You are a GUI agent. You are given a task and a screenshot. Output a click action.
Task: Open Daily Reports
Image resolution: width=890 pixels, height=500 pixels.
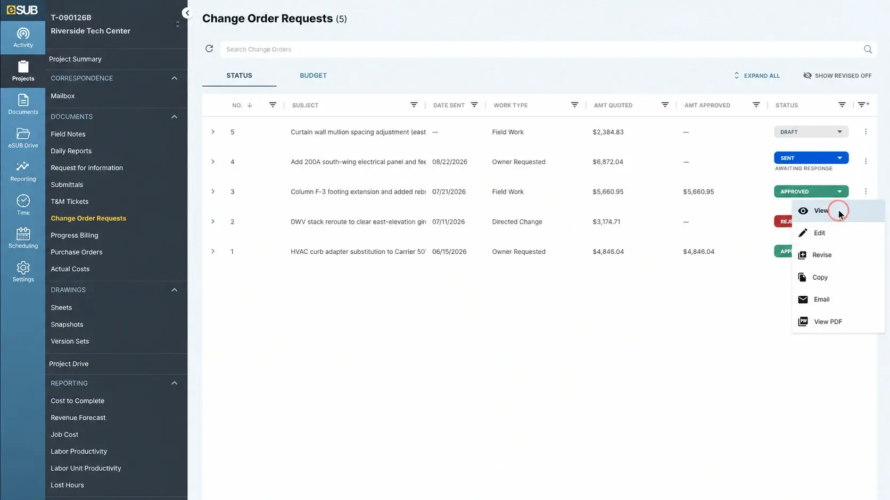pyautogui.click(x=71, y=151)
